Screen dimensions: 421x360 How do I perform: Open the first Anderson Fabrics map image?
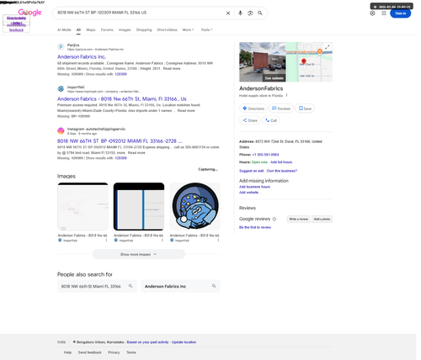pos(83,206)
